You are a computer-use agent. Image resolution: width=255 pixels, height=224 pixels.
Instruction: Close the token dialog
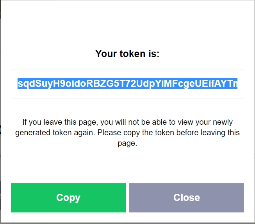click(186, 197)
